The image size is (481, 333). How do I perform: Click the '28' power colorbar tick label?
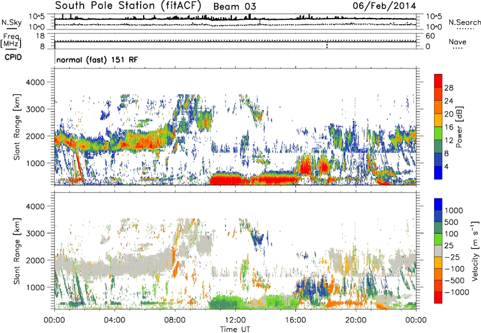(x=449, y=88)
